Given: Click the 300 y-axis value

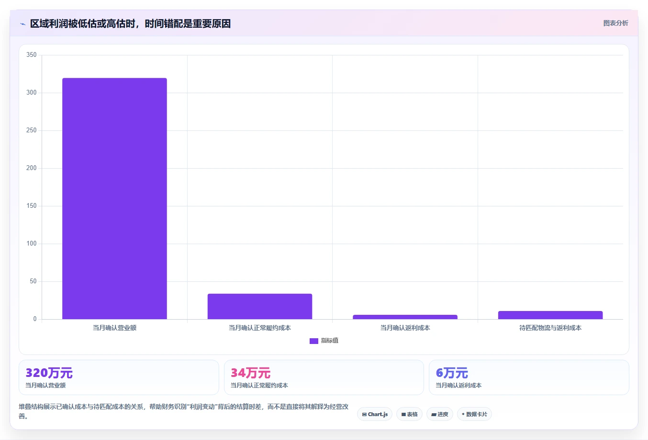Looking at the screenshot, I should pyautogui.click(x=32, y=93).
